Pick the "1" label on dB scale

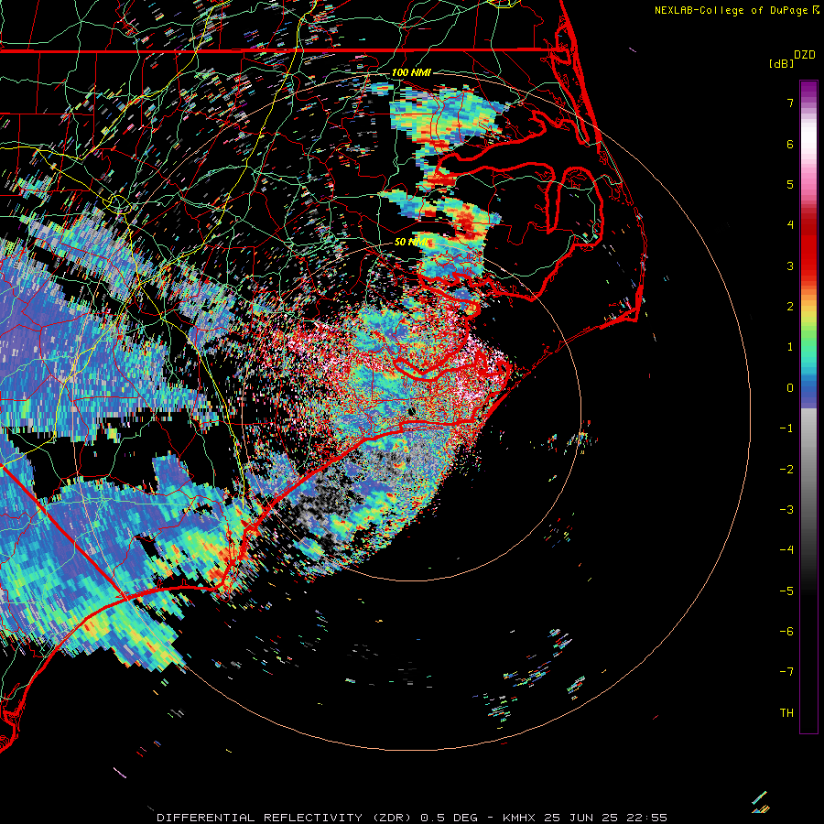pyautogui.click(x=790, y=347)
